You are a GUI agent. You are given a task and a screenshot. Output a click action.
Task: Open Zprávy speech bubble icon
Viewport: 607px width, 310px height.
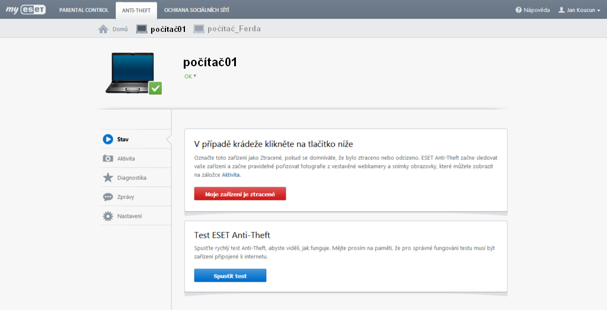coord(108,197)
